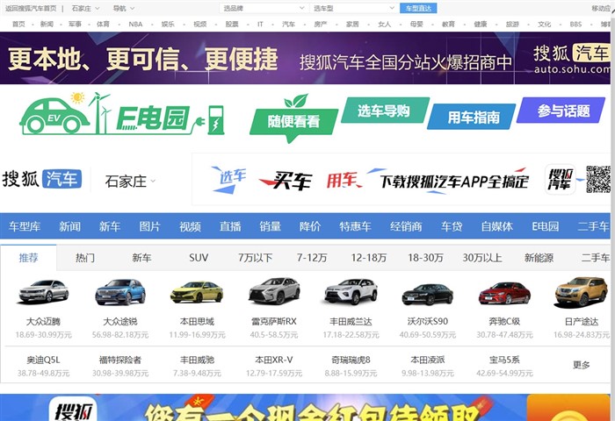The image size is (615, 421).
Task: Click the 车型直达 button
Action: click(x=418, y=8)
